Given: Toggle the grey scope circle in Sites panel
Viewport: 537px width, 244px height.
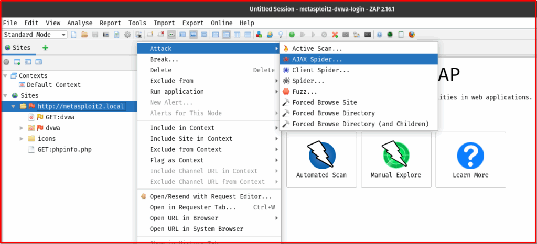Looking at the screenshot, I should (x=6, y=62).
